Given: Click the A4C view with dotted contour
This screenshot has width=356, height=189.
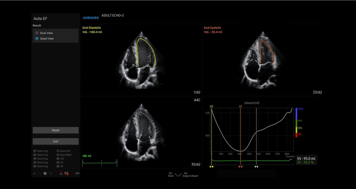Looking at the screenshot, I should pyautogui.click(x=141, y=132).
